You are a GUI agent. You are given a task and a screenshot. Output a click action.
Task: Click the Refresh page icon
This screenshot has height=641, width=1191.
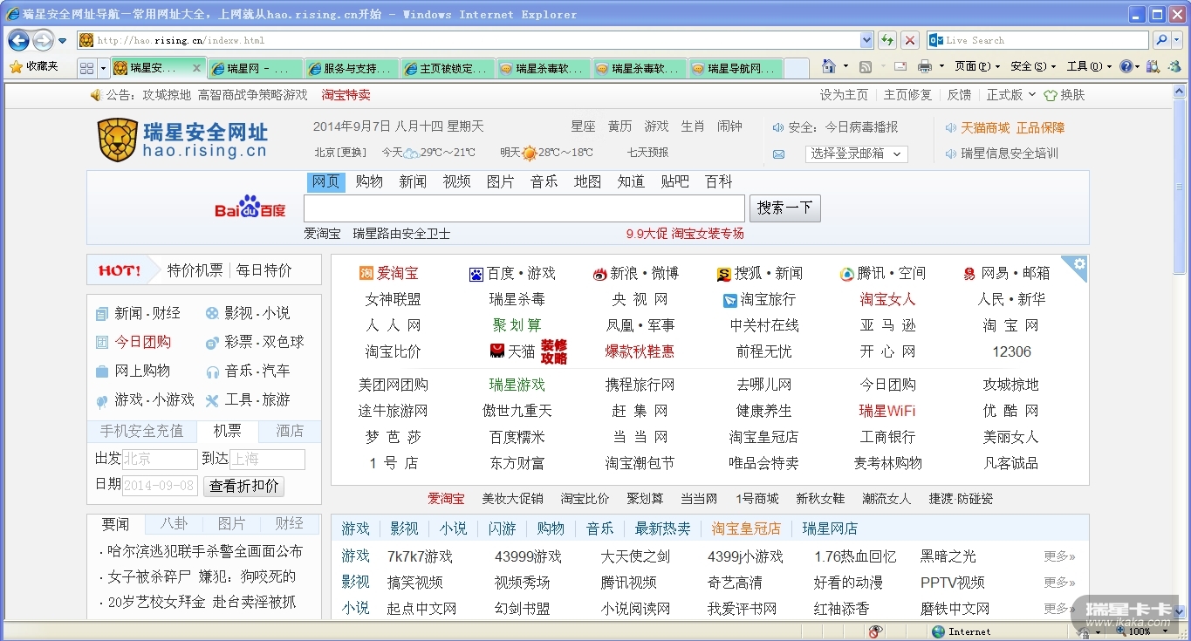point(887,40)
